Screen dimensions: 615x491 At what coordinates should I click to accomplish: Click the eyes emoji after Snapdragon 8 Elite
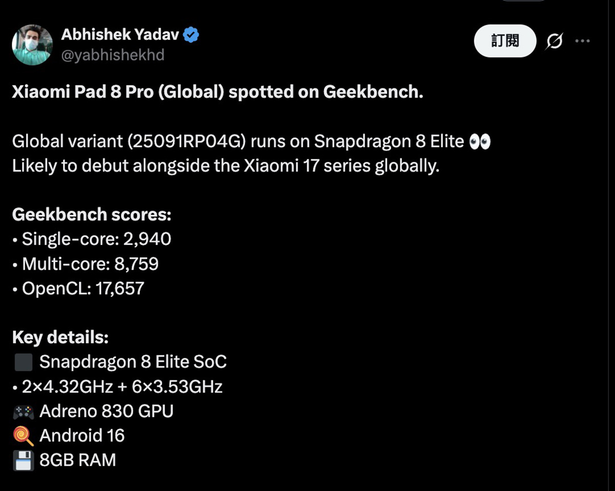coord(480,141)
